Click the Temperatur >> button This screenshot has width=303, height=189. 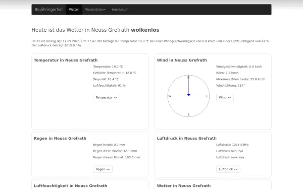pos(107,98)
